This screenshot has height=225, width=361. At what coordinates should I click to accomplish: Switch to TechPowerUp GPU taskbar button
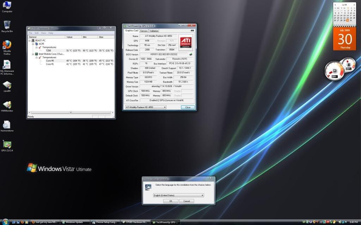(165, 222)
